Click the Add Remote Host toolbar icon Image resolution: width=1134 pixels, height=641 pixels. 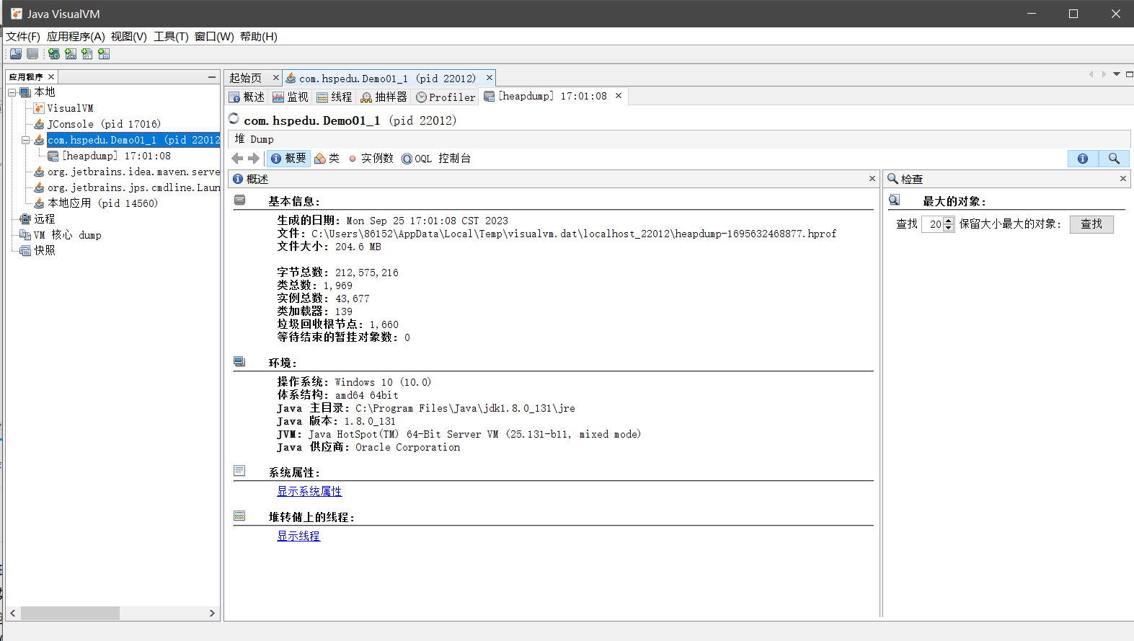point(54,54)
